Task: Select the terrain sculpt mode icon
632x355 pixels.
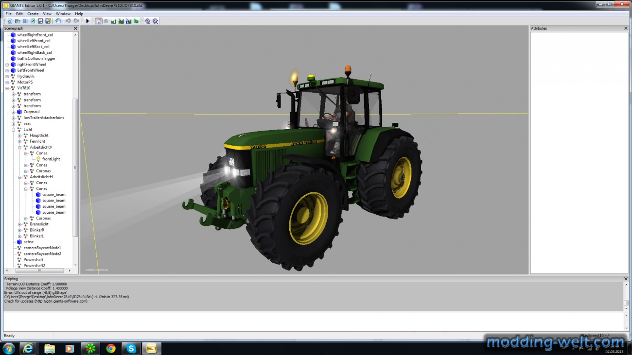Action: 113,21
